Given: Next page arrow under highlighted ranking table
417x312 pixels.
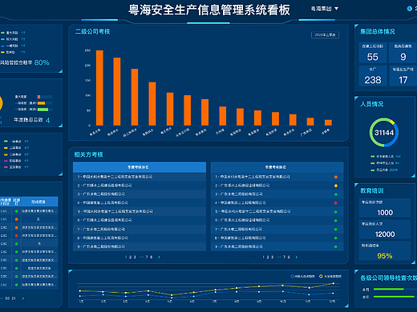Looking at the screenshot, I should click(159, 257).
